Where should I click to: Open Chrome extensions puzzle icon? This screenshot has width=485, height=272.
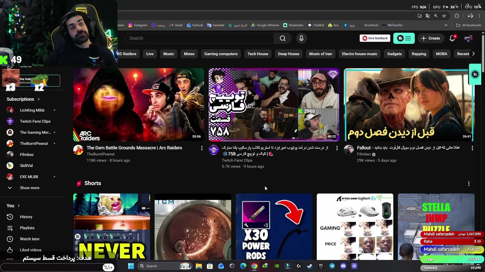coord(457,16)
